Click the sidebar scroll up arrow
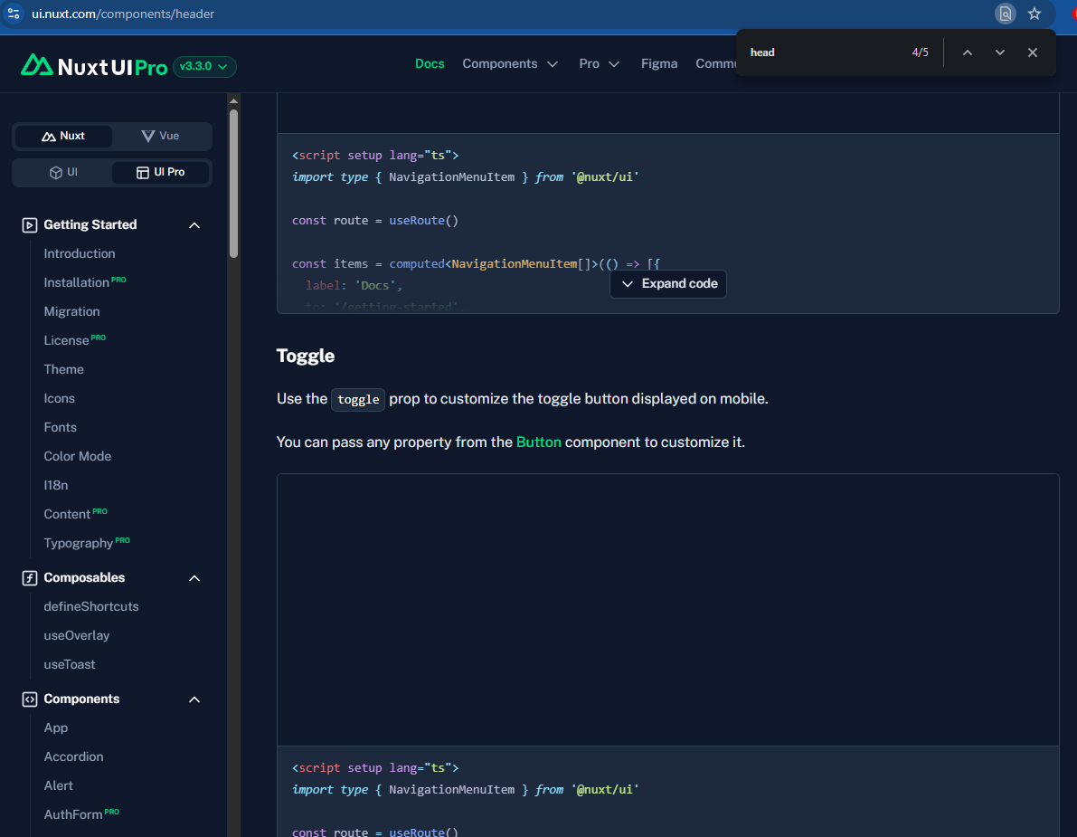This screenshot has height=837, width=1077. [x=233, y=101]
